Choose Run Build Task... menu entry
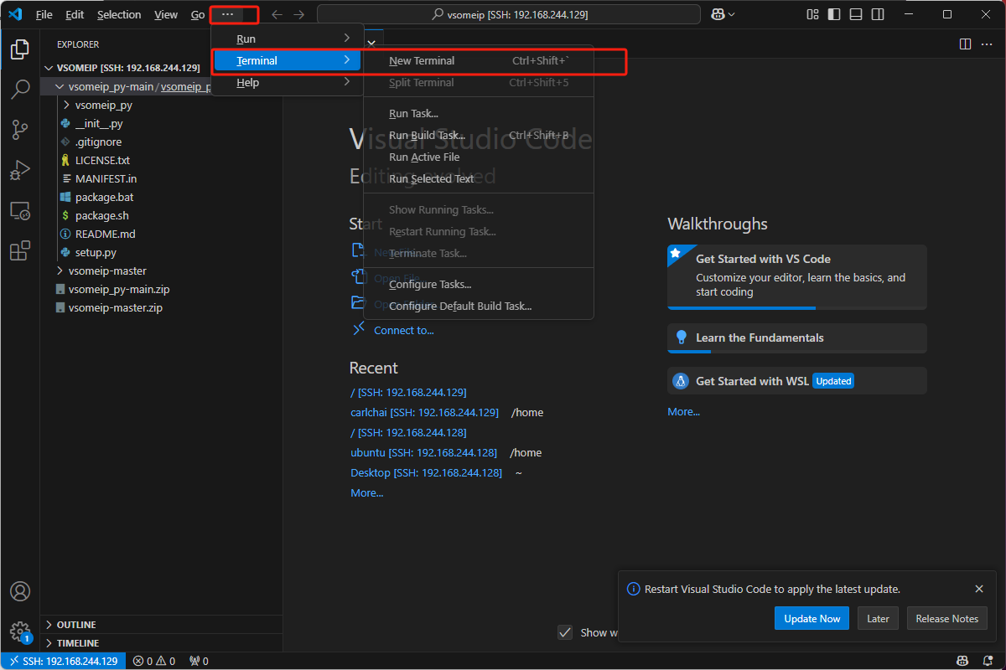The height and width of the screenshot is (670, 1006). pyautogui.click(x=479, y=135)
